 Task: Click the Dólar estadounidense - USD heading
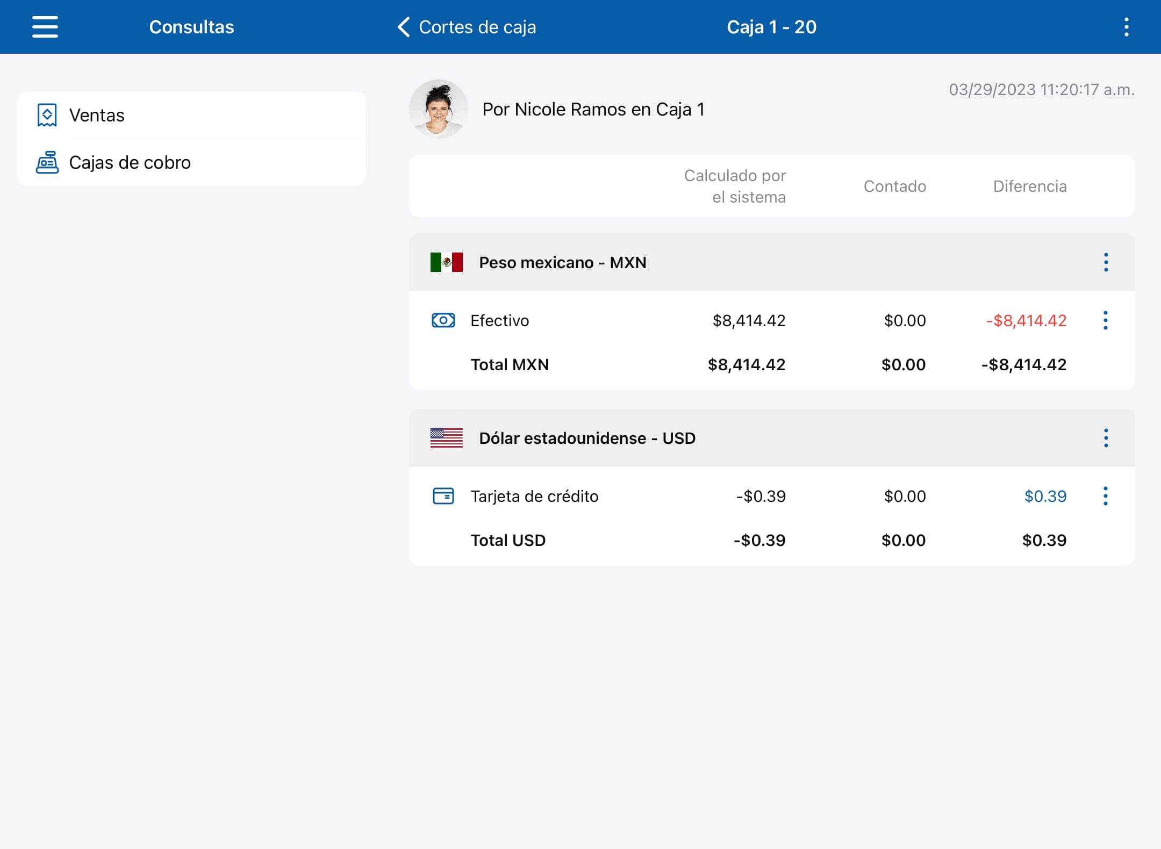[x=587, y=438]
